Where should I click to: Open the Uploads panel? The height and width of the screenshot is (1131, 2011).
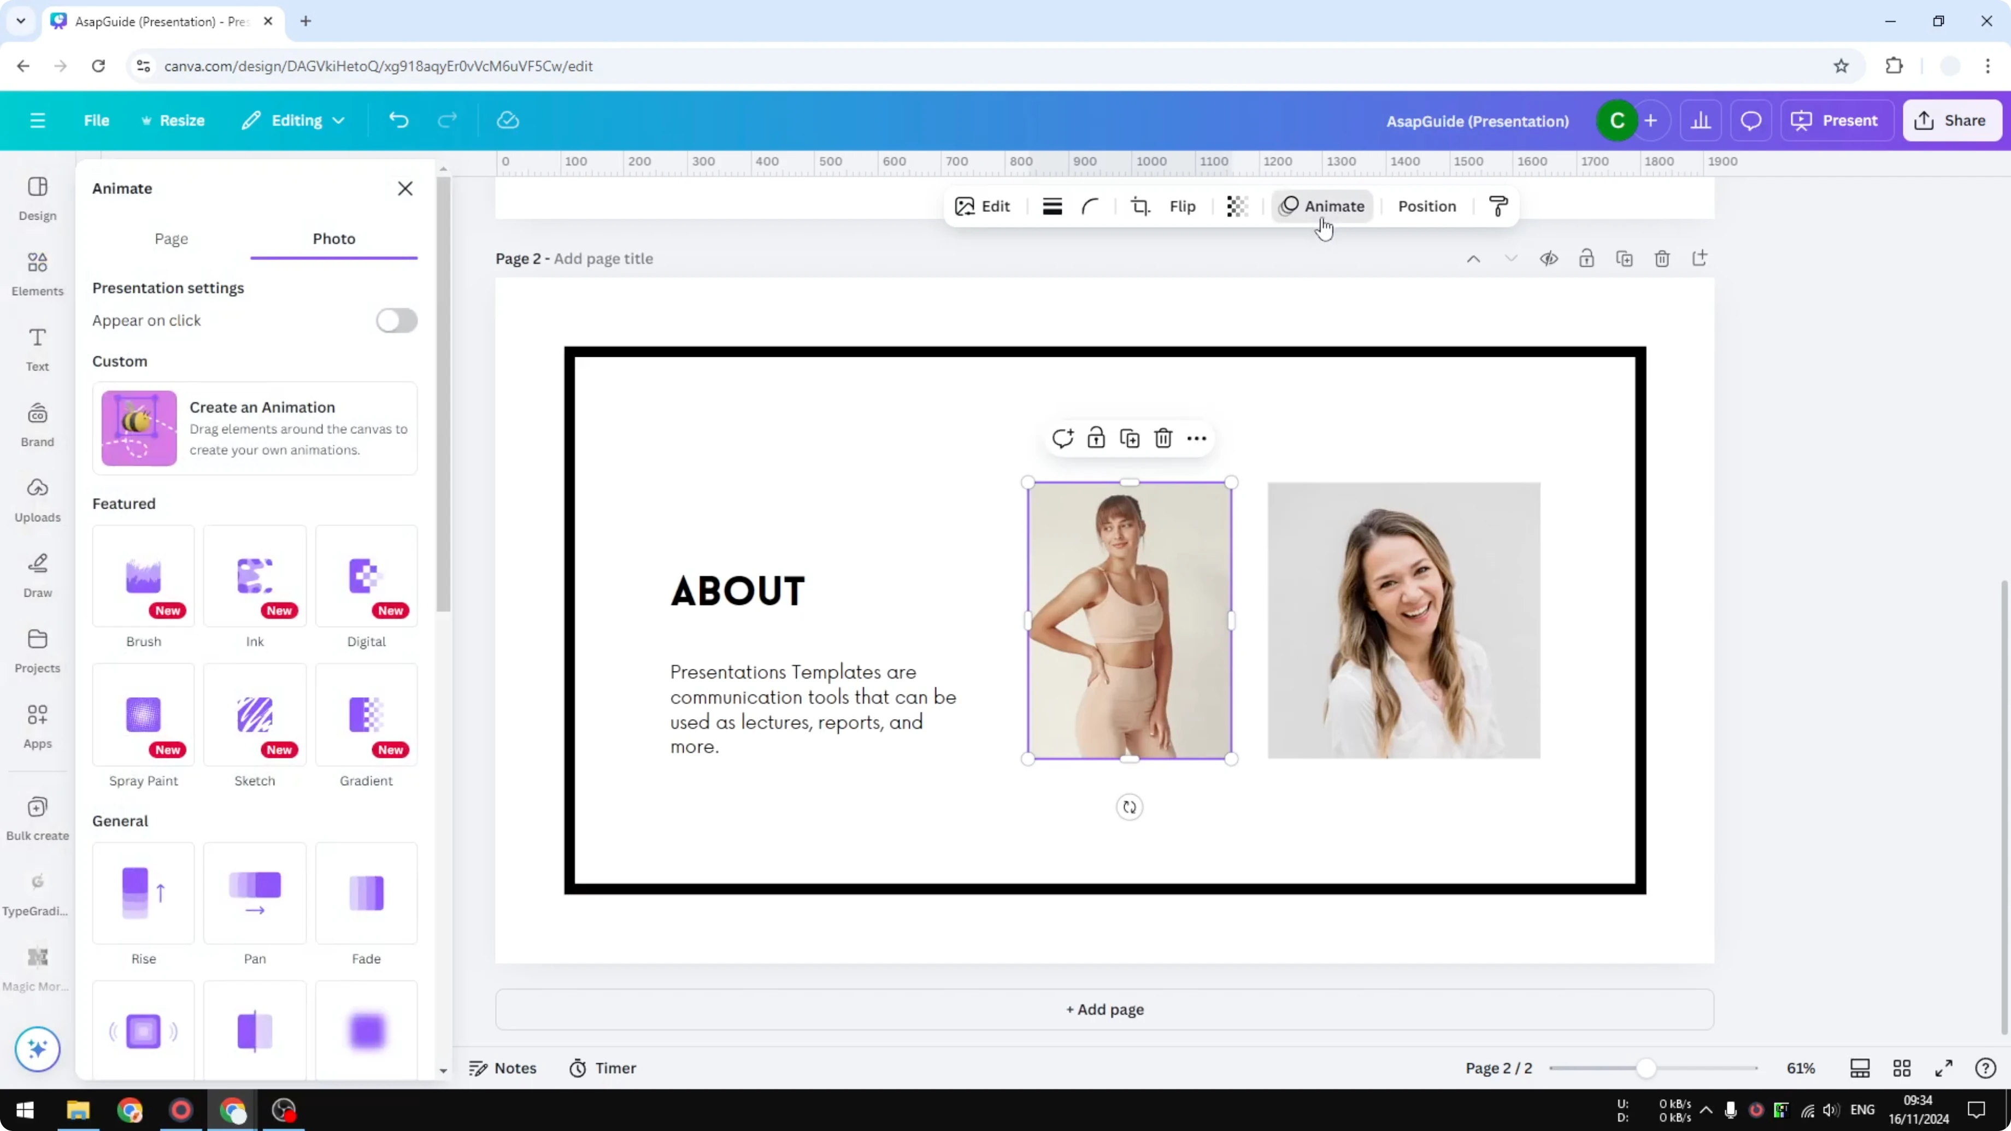tap(37, 499)
